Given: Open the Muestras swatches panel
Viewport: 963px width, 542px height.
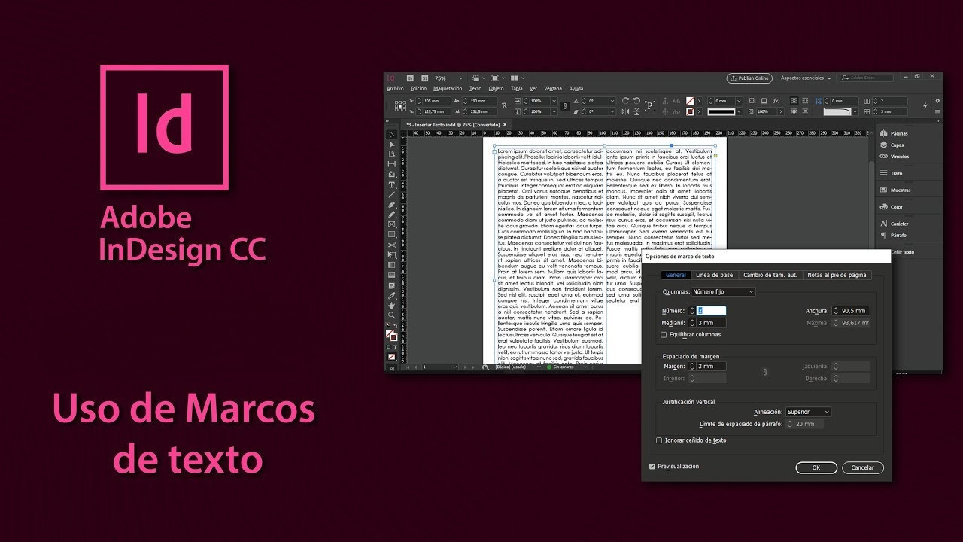Looking at the screenshot, I should (900, 190).
